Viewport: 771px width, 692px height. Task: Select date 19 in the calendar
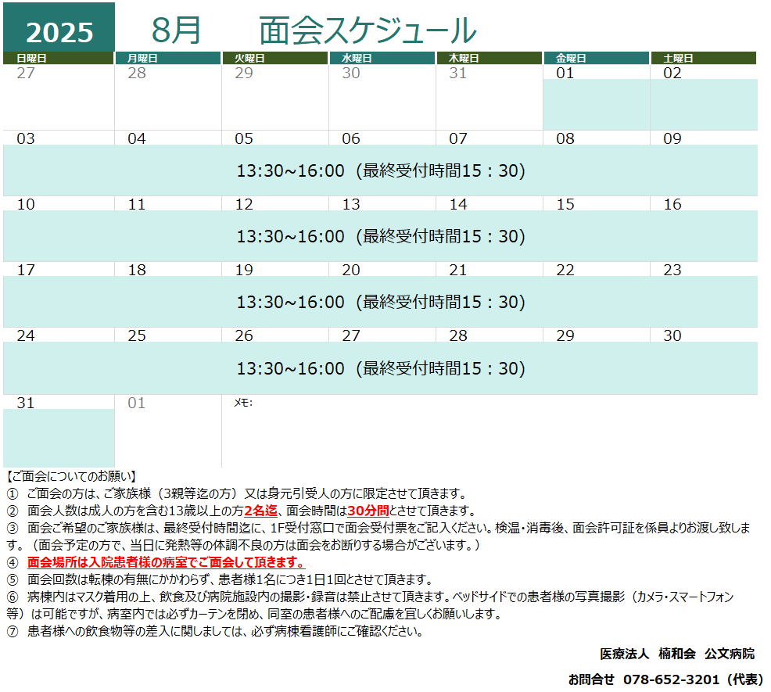(244, 270)
